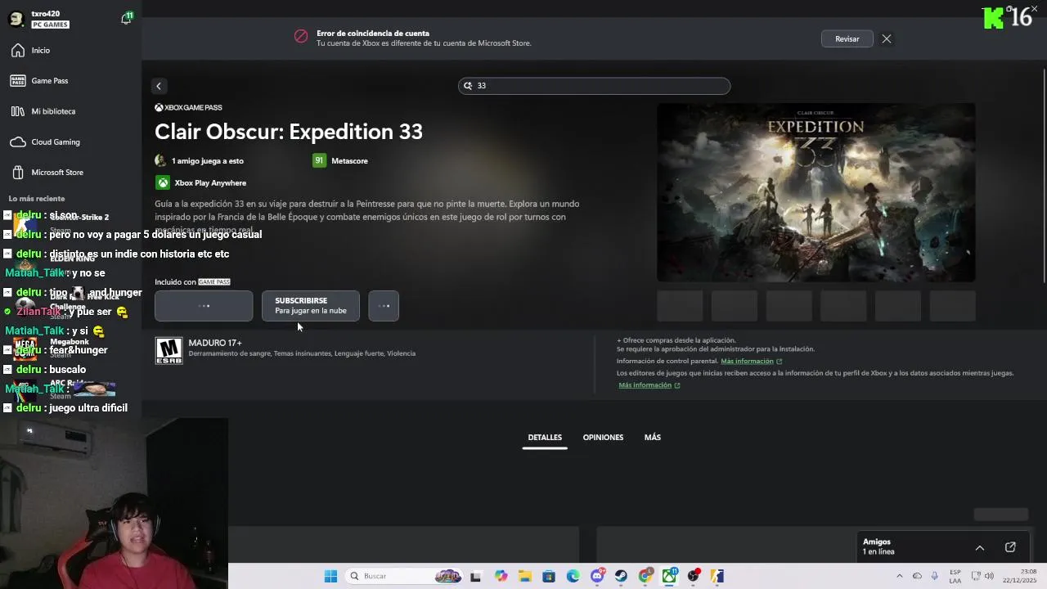Switch to the Detalles tab

coord(545,438)
